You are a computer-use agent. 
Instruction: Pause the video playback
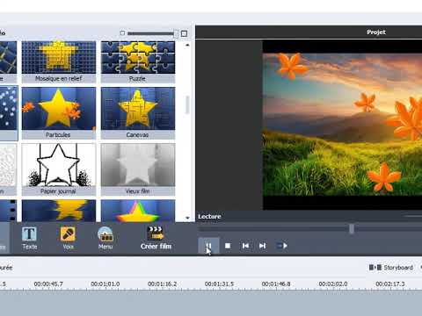208,246
